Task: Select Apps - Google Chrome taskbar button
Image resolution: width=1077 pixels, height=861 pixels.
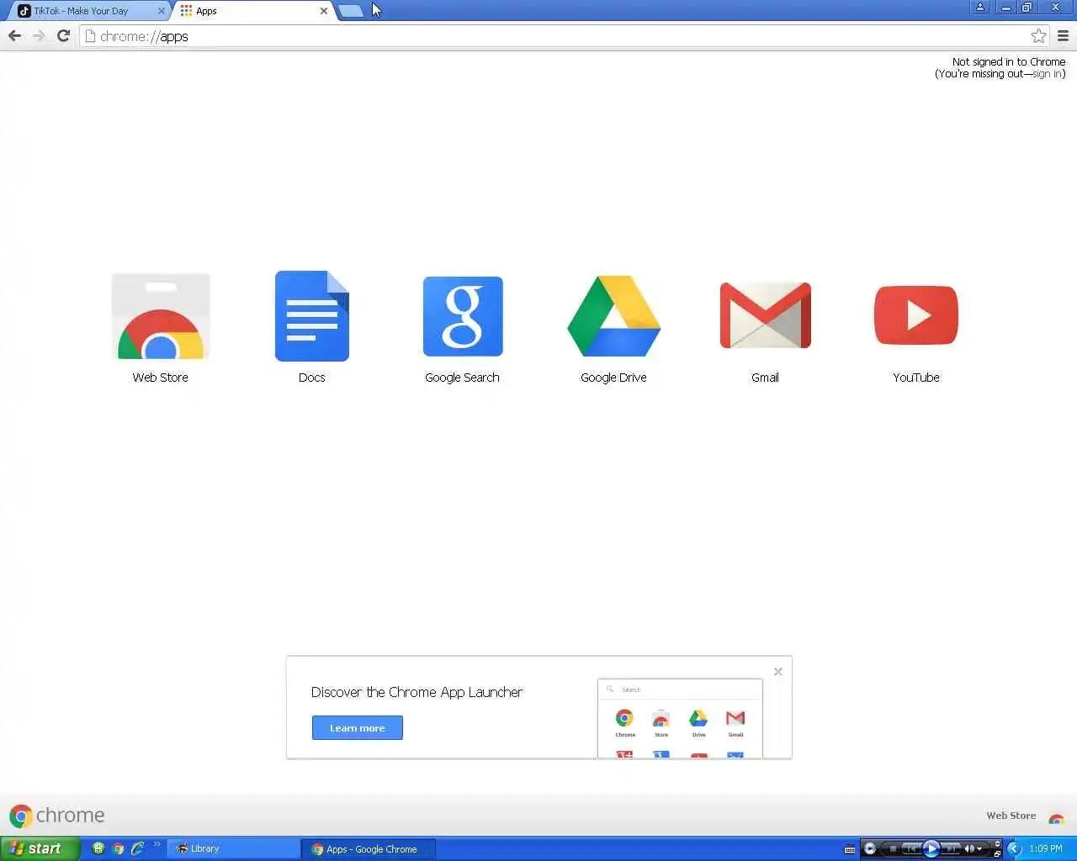Action: pyautogui.click(x=369, y=849)
